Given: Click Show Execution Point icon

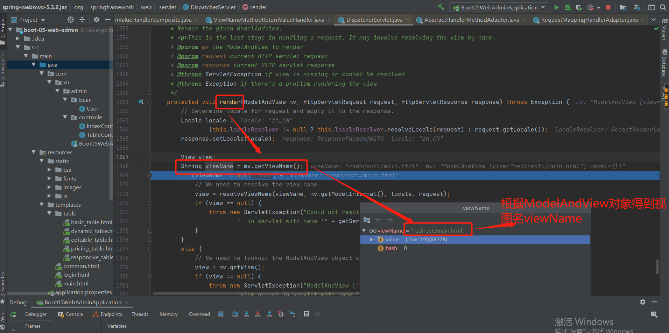Looking at the screenshot, I should point(221,314).
